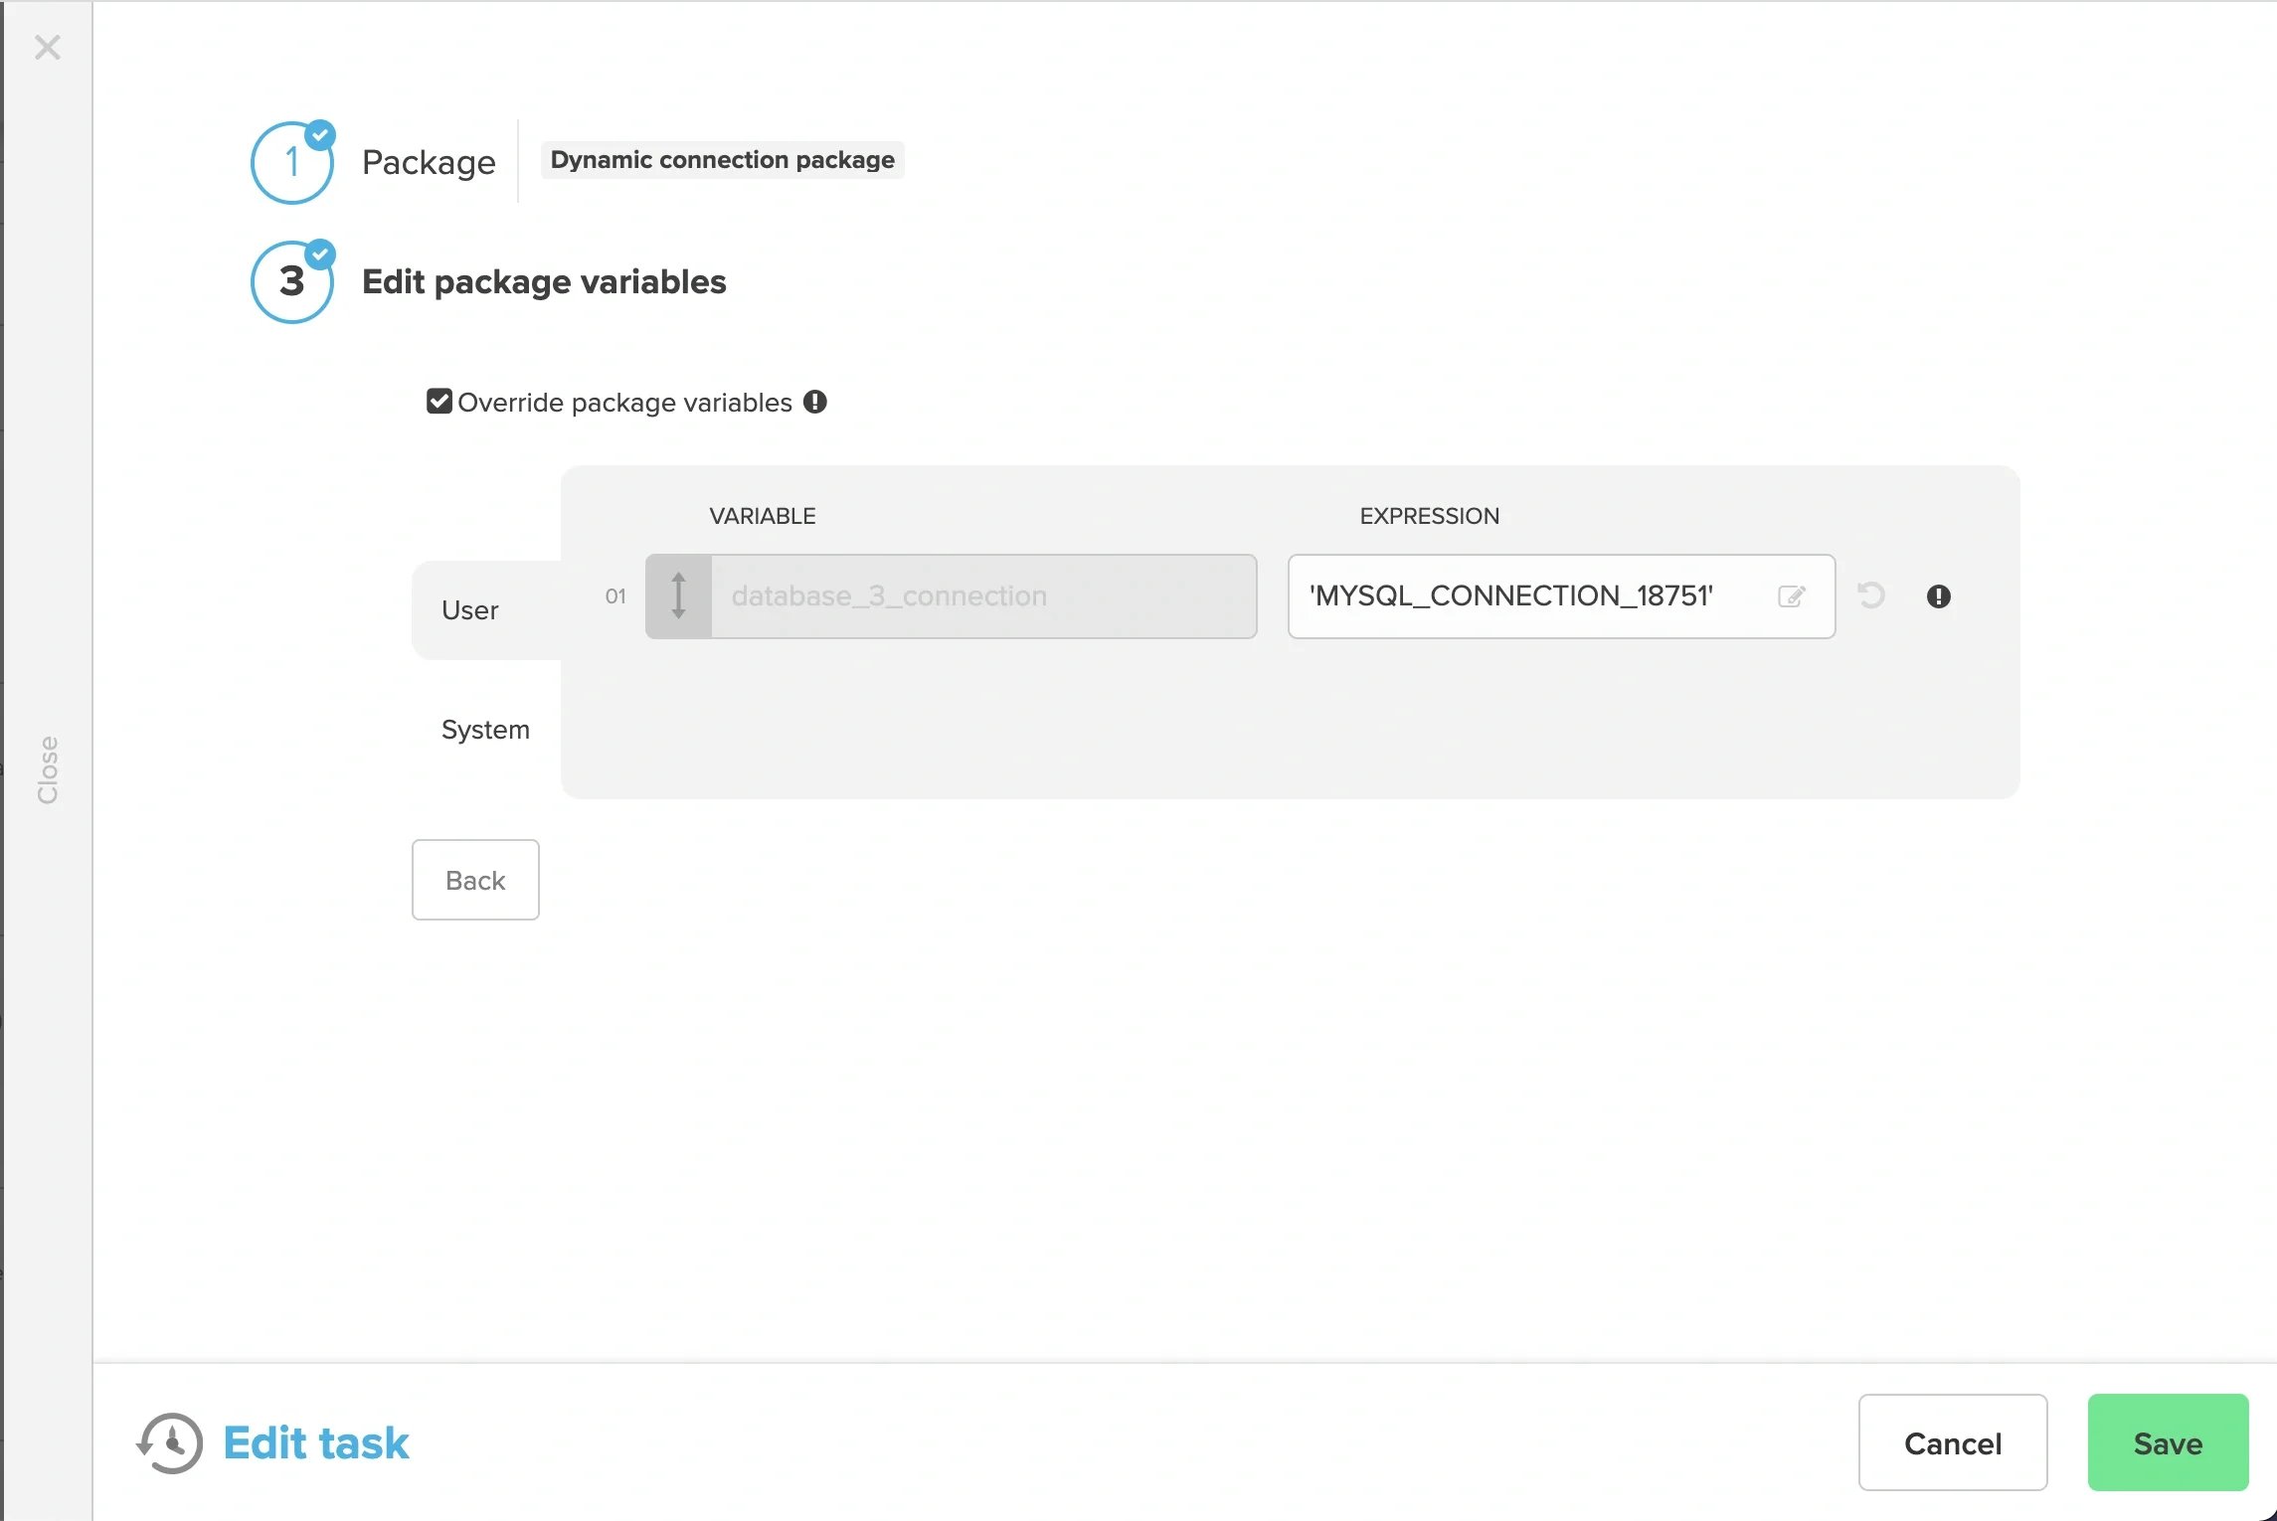
Task: Click the EXPRESSION column header
Action: pyautogui.click(x=1430, y=516)
